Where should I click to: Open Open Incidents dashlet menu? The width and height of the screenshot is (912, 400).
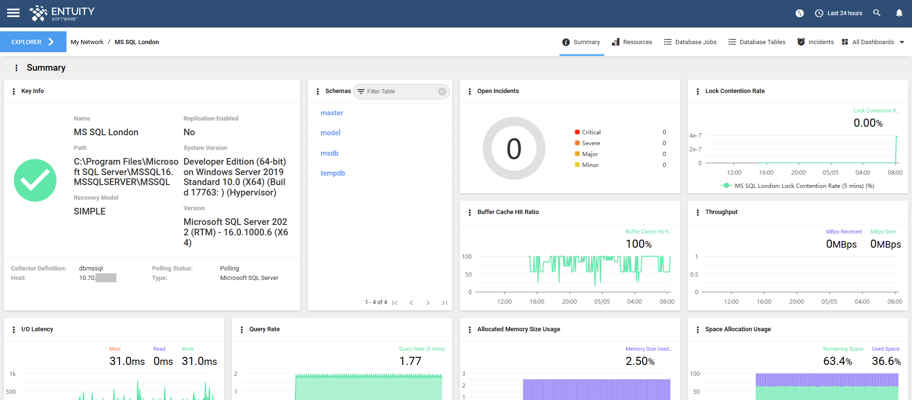pyautogui.click(x=470, y=91)
